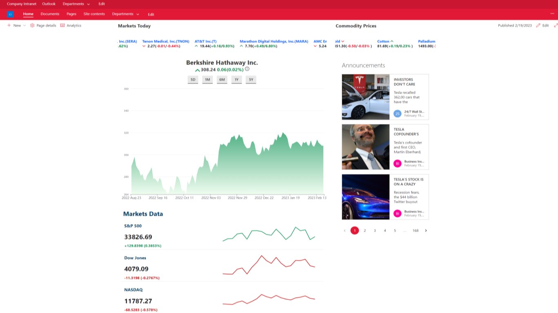
Task: Click the S&P 500 sparkline chart
Action: tap(269, 234)
